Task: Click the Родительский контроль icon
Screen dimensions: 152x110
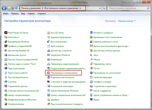Action: pyautogui.click(x=49, y=77)
